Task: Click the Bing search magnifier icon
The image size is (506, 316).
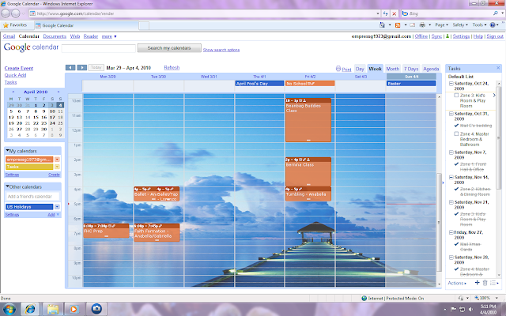Action: (x=496, y=13)
